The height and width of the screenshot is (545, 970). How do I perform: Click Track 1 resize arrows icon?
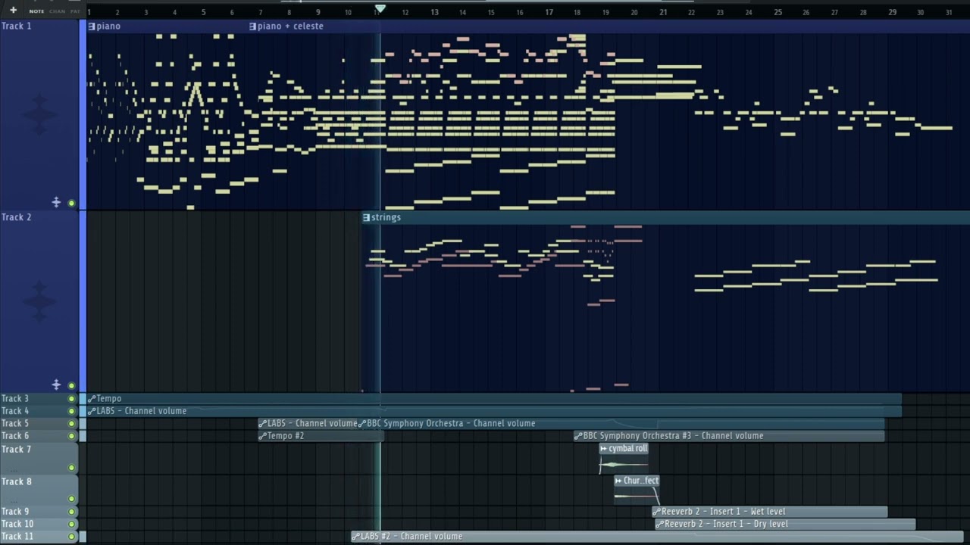(x=56, y=202)
